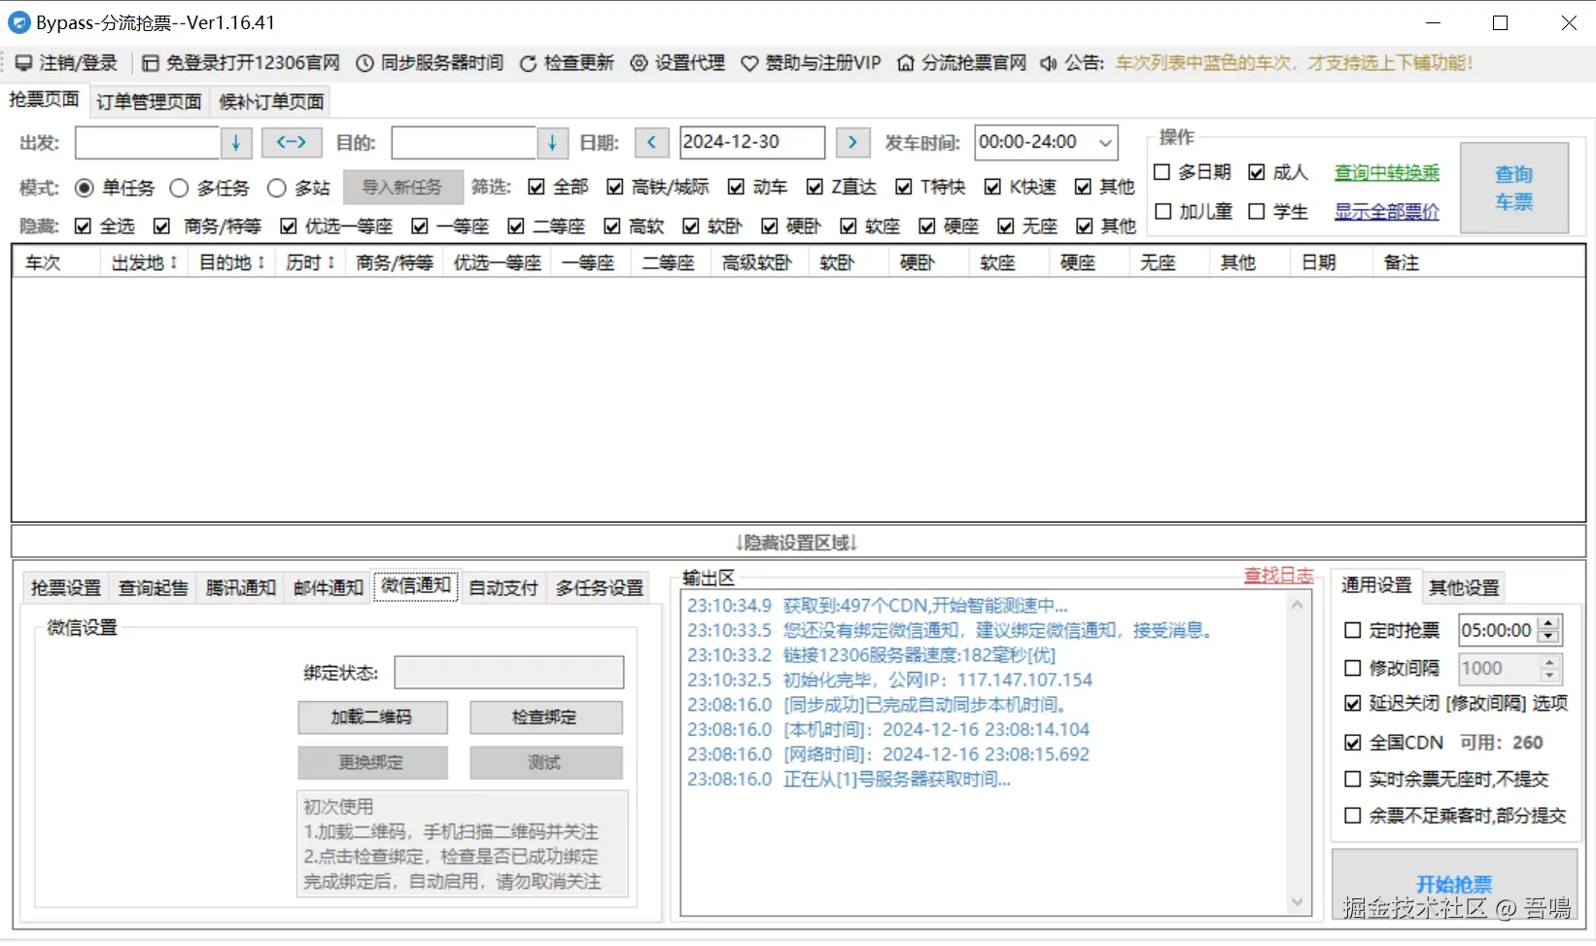Enable 实时余票无座时,不提交 checkbox

pos(1352,779)
